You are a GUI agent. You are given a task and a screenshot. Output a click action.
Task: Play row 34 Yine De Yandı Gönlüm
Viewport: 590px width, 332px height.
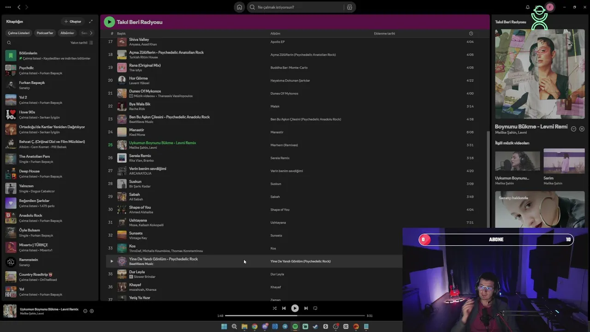[111, 261]
